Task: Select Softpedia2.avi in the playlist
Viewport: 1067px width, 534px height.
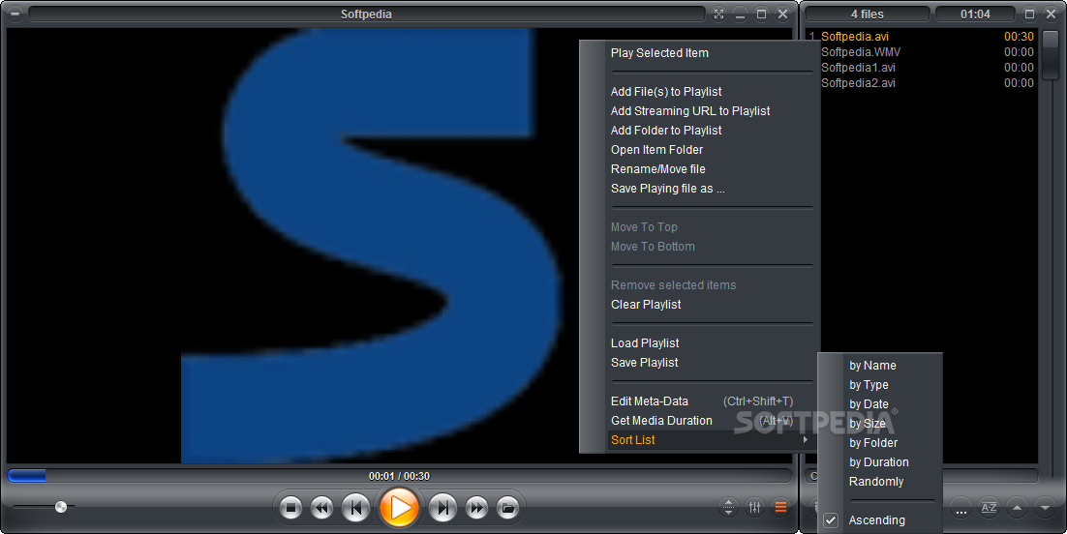Action: coord(858,83)
